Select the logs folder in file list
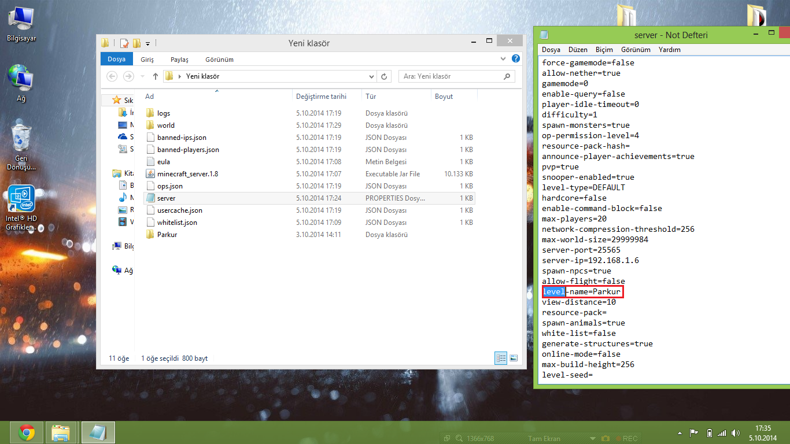Viewport: 790px width, 444px height. (309, 113)
